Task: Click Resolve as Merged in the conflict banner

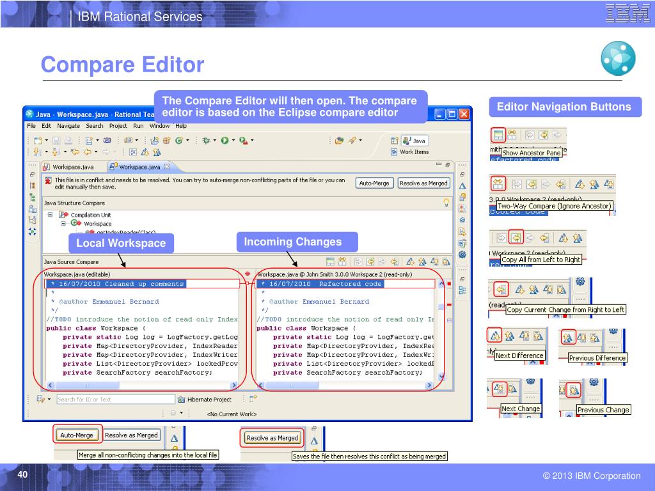Action: (x=423, y=183)
